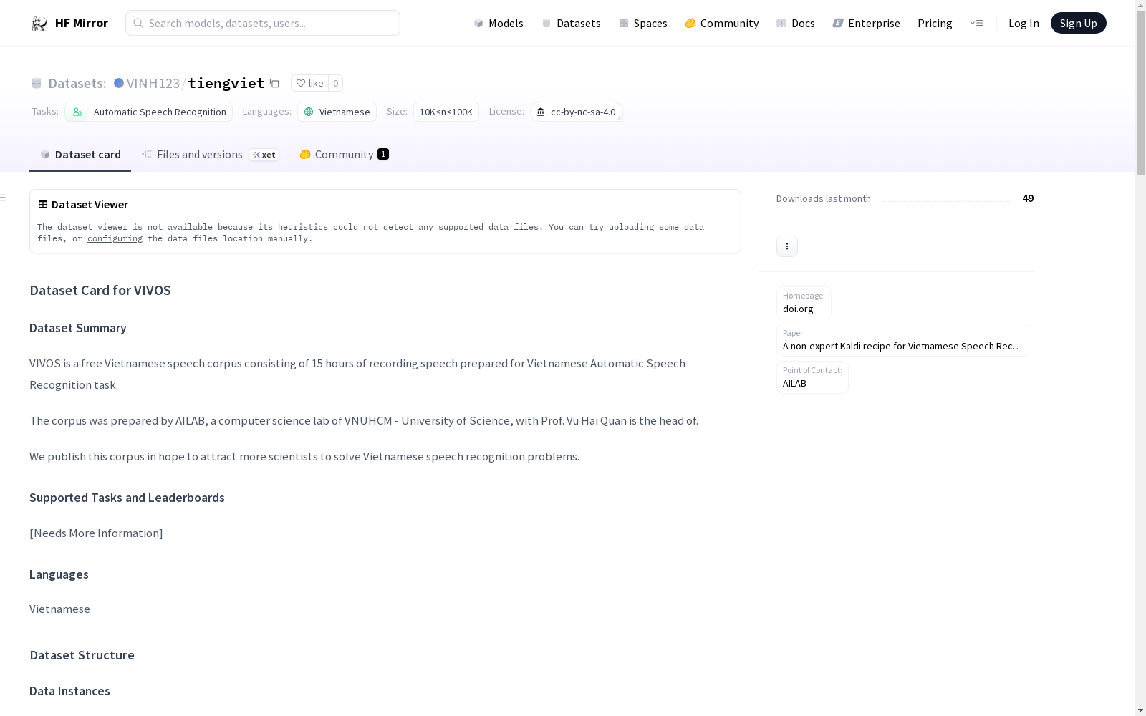Focus the search models and datasets field
This screenshot has height=716, width=1146.
[x=263, y=23]
